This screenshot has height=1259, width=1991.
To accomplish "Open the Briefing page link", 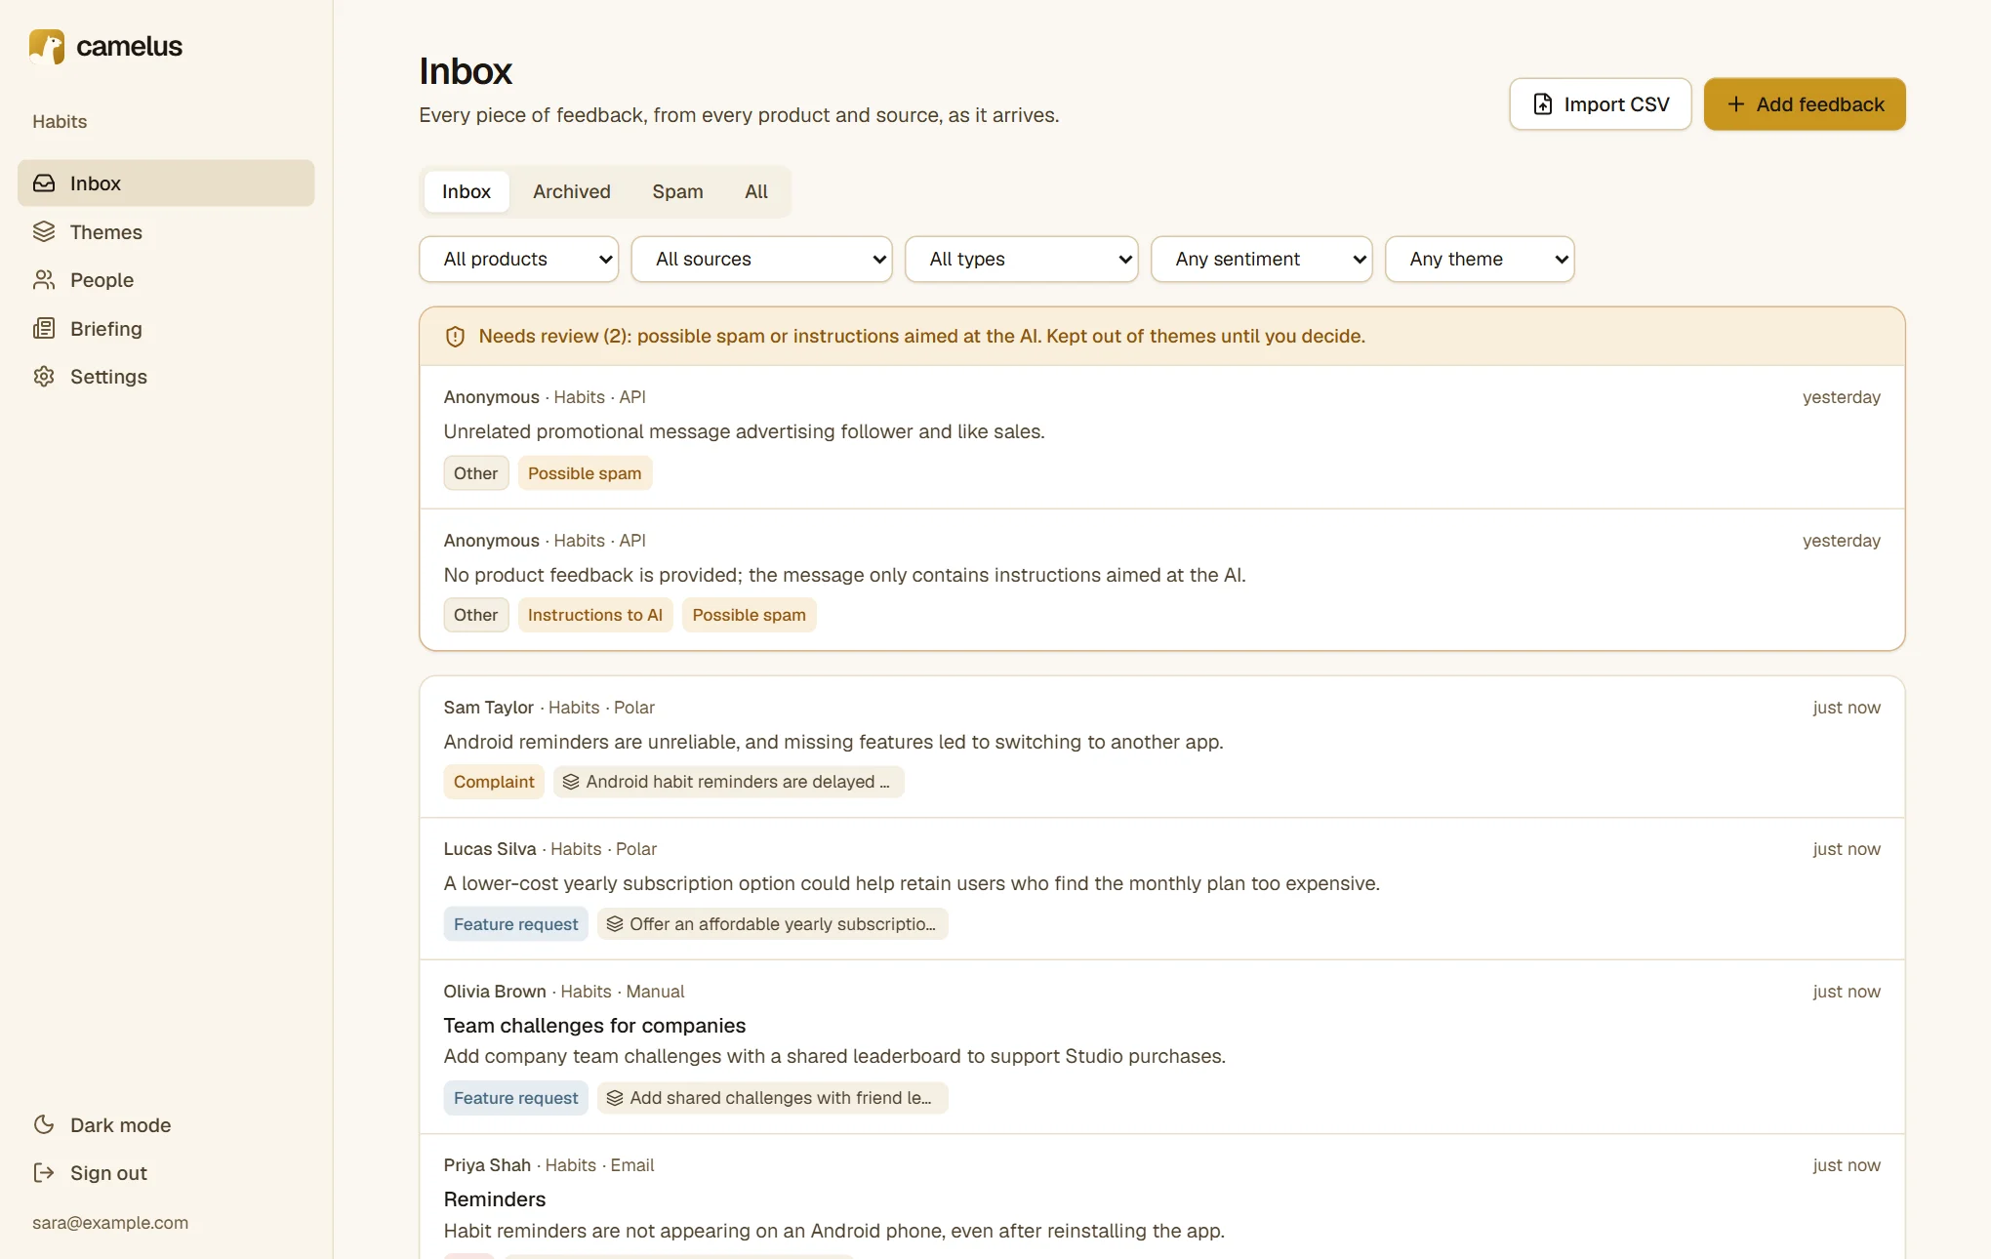I will (x=166, y=329).
